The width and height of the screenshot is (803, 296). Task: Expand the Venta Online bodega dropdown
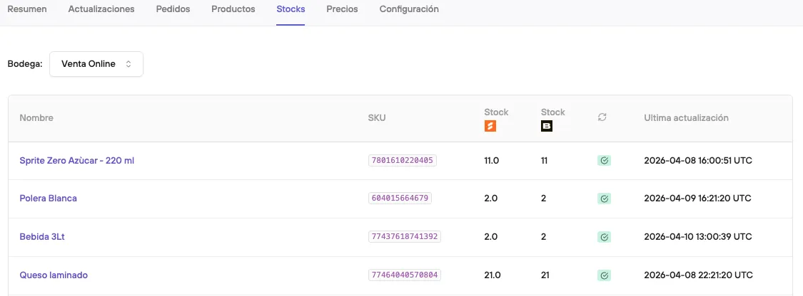click(x=96, y=64)
